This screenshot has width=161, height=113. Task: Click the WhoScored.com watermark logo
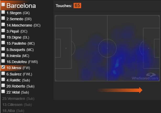pos(145,76)
